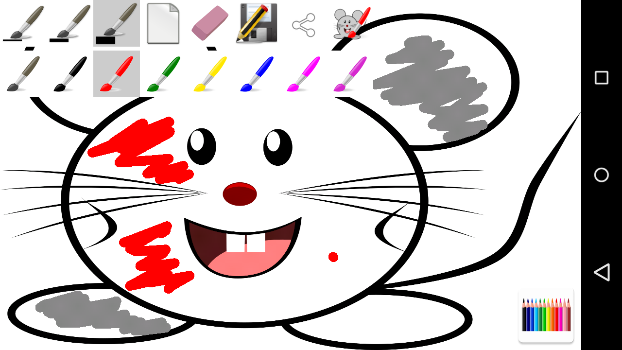Tap the Android home button
The width and height of the screenshot is (622, 350).
click(x=602, y=175)
